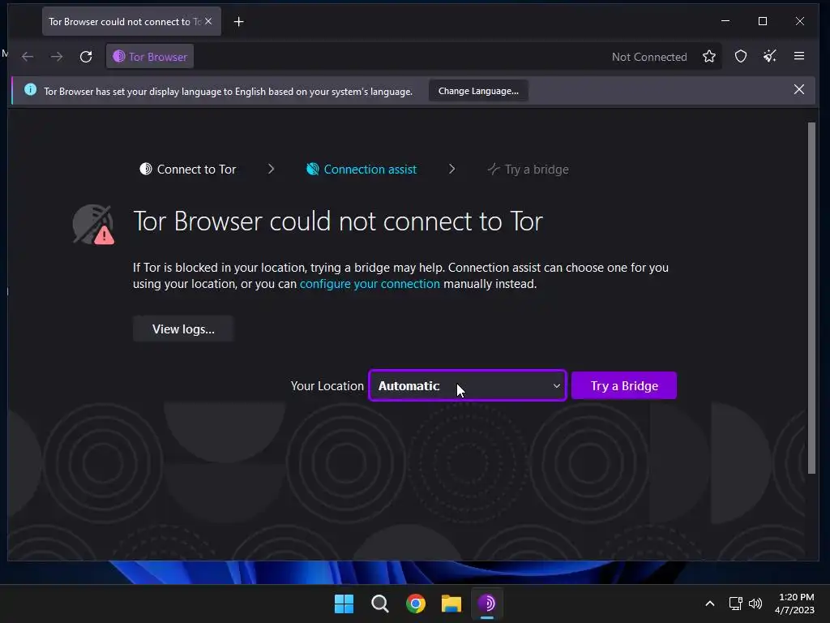Dismiss the language notification bar
This screenshot has height=623, width=830.
click(x=799, y=89)
